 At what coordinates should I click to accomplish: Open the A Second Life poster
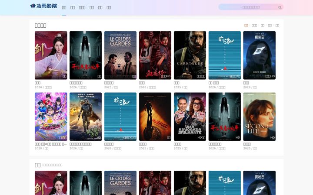[259, 117]
